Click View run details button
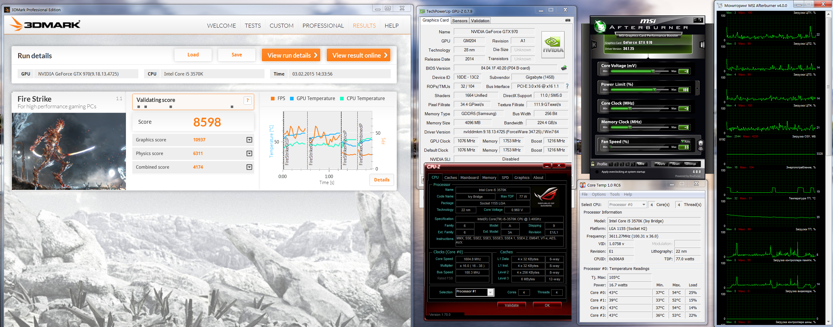833x327 pixels. [x=291, y=55]
